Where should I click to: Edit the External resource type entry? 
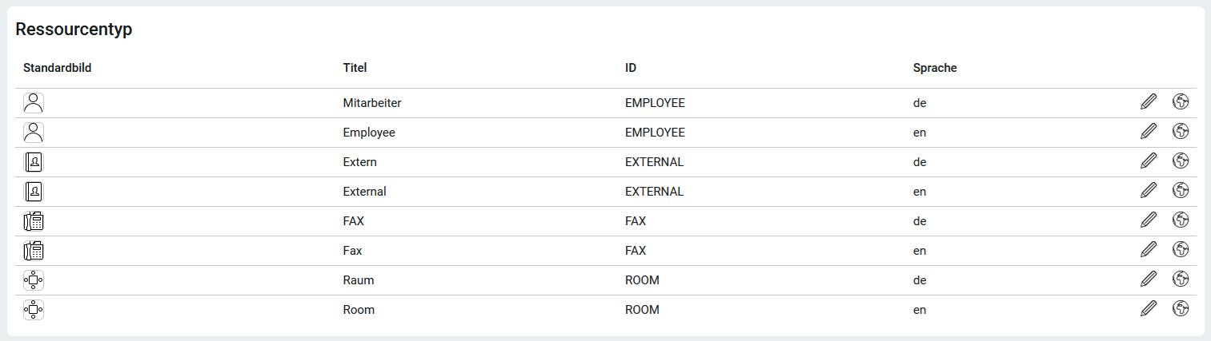click(x=1149, y=190)
